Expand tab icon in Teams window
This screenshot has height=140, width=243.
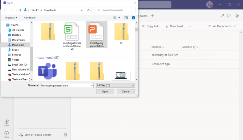click(x=222, y=16)
